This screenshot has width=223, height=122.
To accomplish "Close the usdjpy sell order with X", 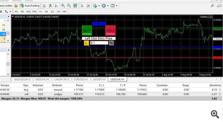I will pos(220,94).
